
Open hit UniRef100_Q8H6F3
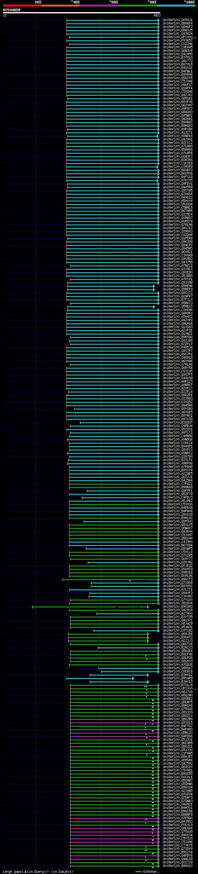[x=177, y=27]
